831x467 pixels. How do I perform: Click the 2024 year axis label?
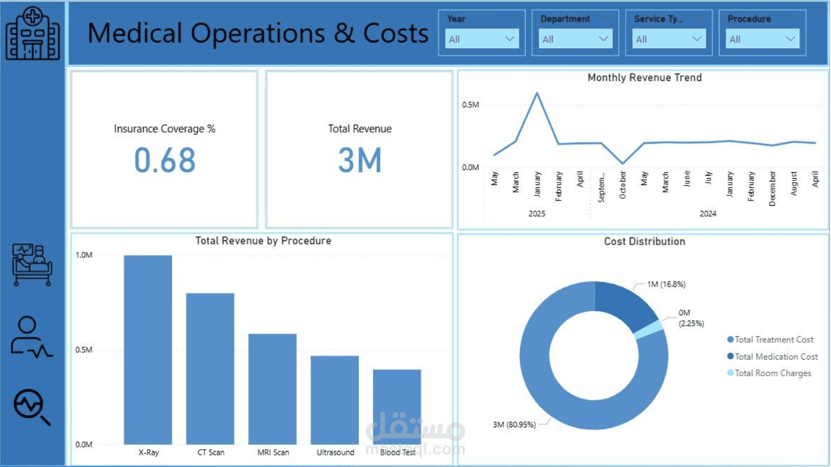pyautogui.click(x=708, y=214)
